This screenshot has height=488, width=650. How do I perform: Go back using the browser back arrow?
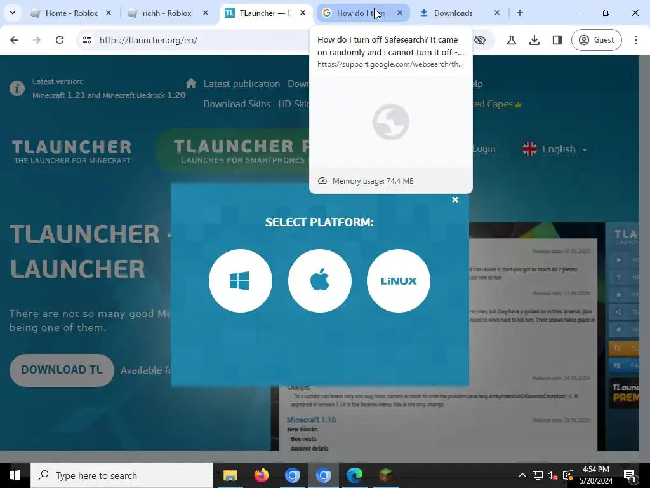click(14, 40)
